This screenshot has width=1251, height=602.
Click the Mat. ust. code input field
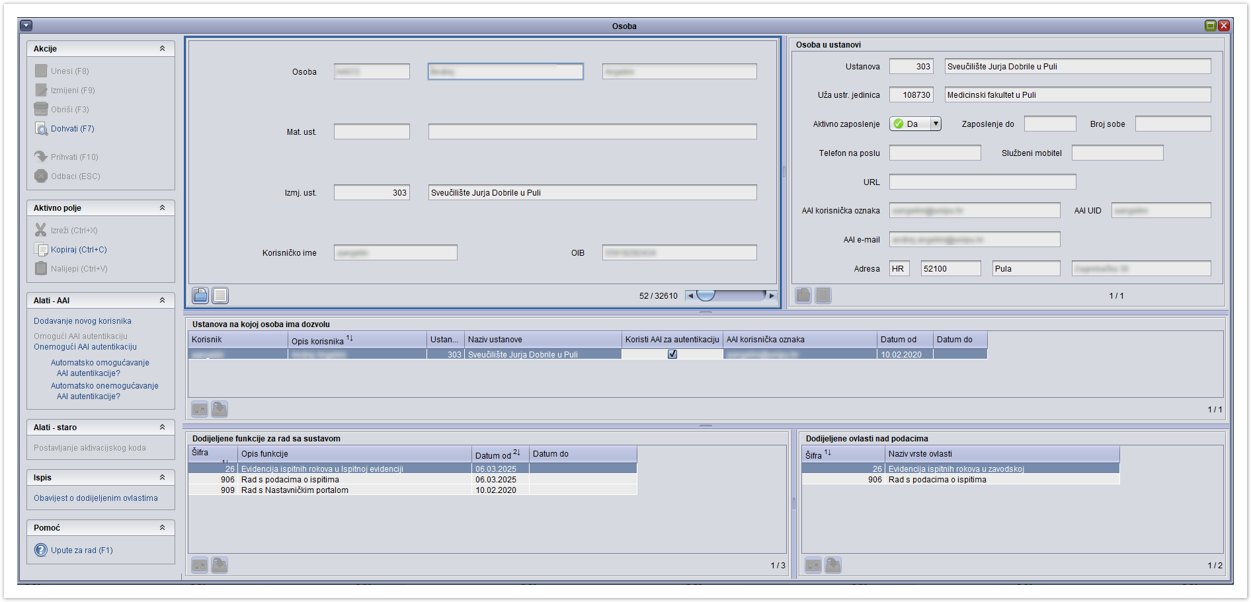pyautogui.click(x=372, y=132)
